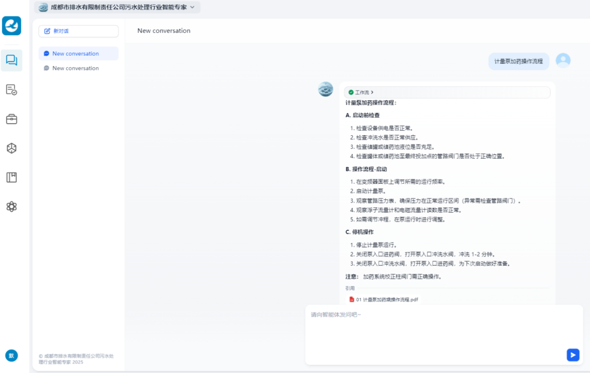Image resolution: width=590 pixels, height=373 pixels.
Task: Click the 启动计量泵 step line
Action: point(368,191)
